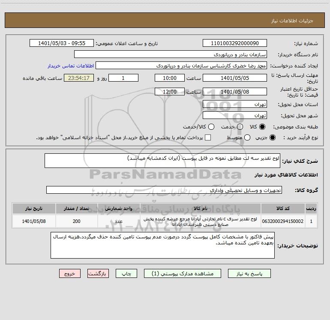Click the deadline time field 10:00

(x=170, y=78)
